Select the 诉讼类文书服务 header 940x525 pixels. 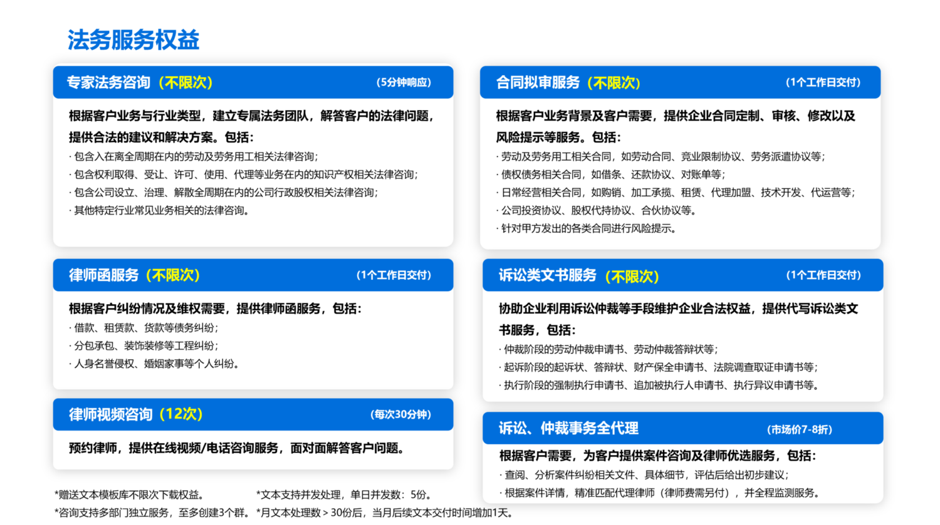(682, 275)
